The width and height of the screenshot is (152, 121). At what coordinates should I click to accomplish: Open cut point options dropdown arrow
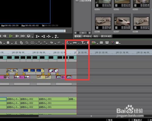click(x=71, y=44)
